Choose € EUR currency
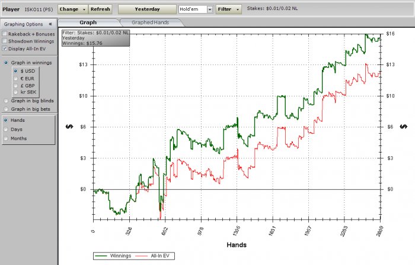The height and width of the screenshot is (265, 415). point(15,79)
